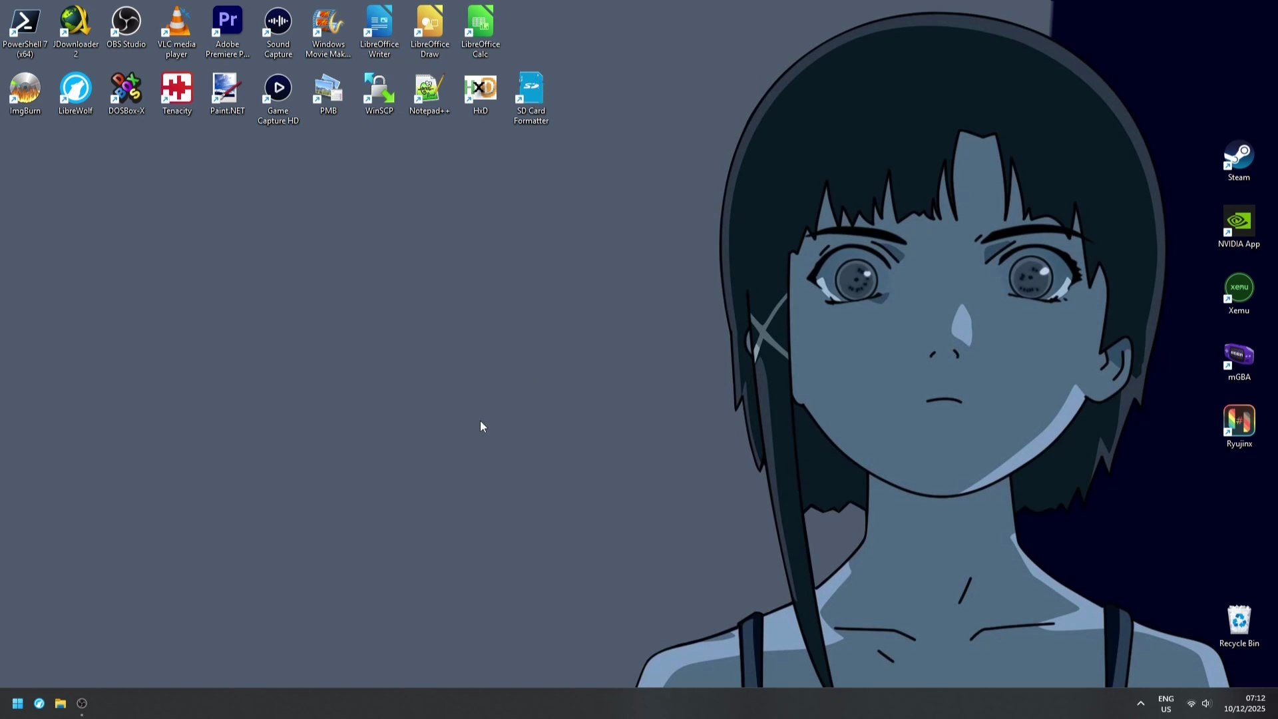
Task: Expand the hidden system tray icons chevron
Action: (x=1140, y=704)
